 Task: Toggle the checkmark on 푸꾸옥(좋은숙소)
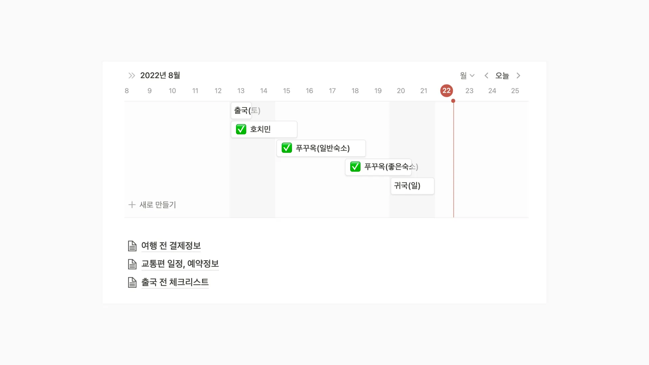pyautogui.click(x=355, y=167)
